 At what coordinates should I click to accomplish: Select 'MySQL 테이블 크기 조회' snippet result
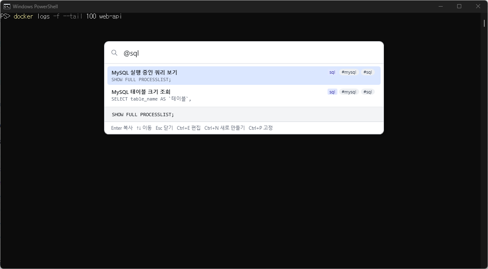(x=244, y=95)
